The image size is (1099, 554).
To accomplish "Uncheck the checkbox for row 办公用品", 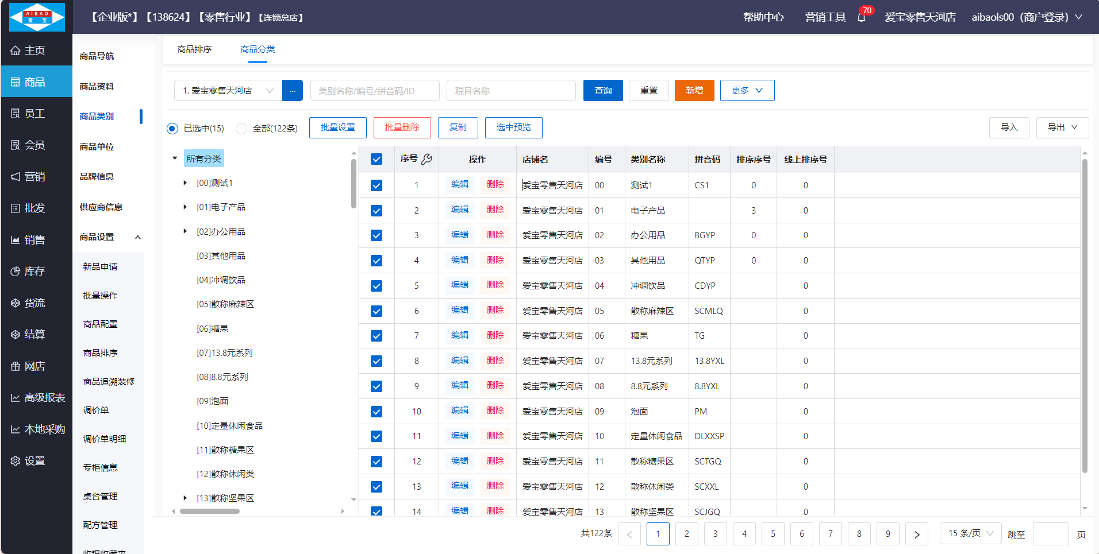I will point(376,235).
